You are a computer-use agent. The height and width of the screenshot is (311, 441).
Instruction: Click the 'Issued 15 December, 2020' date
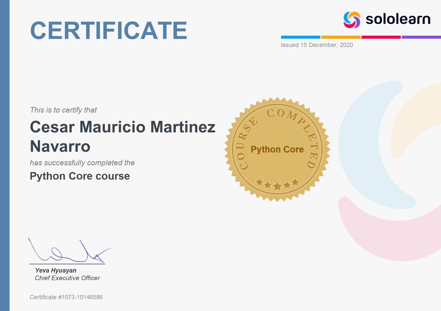coord(317,45)
